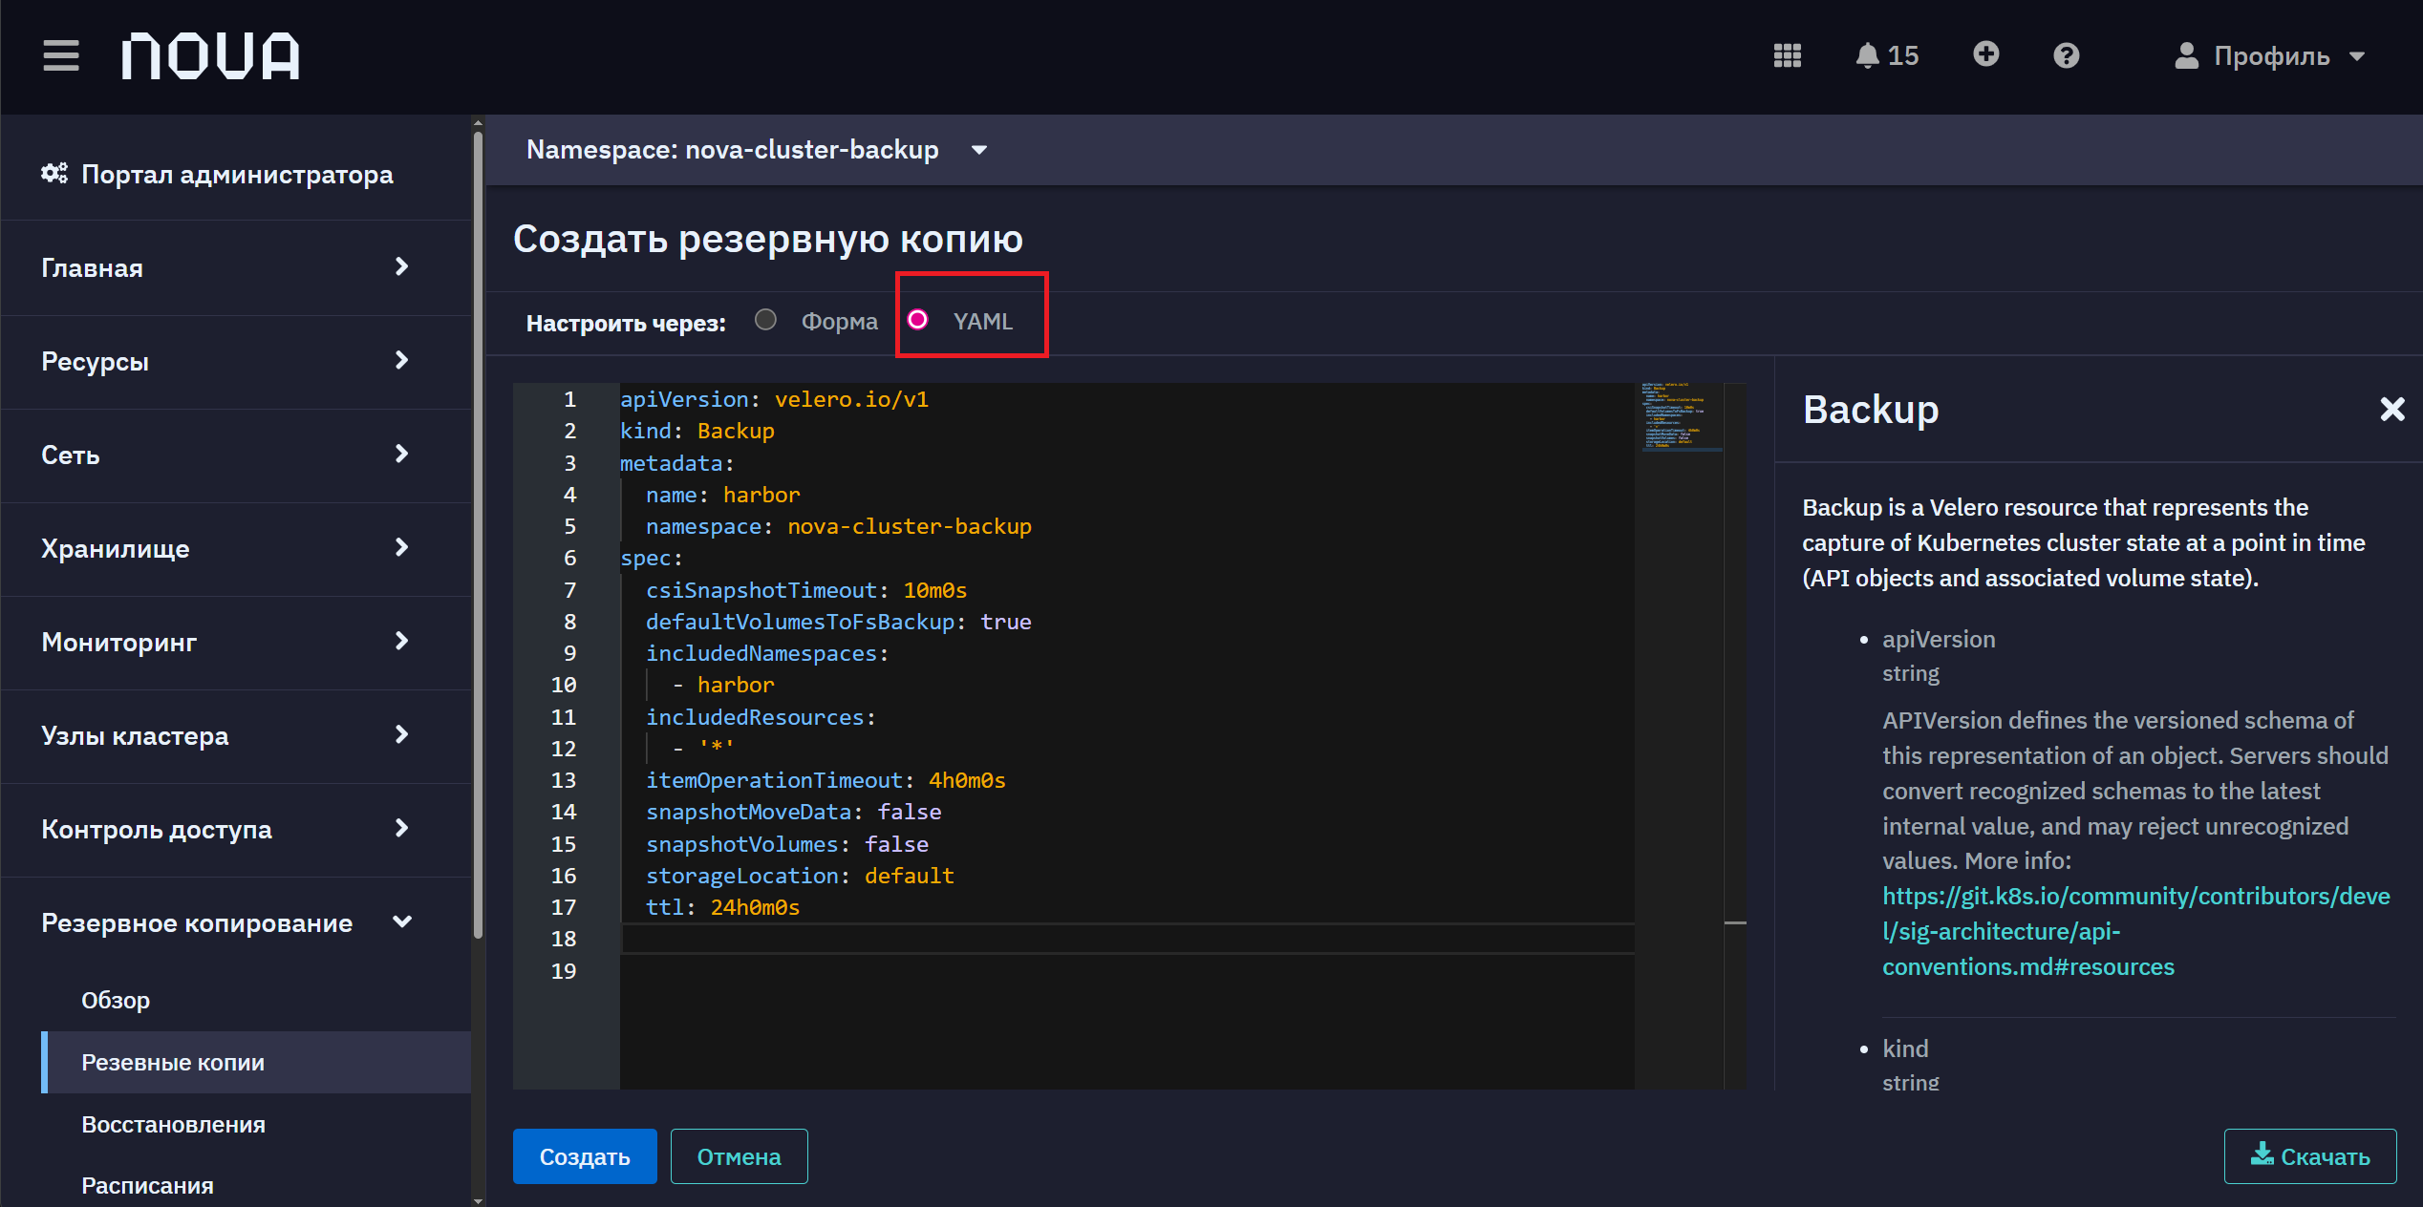Select the YAML radio option
Image resolution: width=2423 pixels, height=1207 pixels.
[917, 320]
